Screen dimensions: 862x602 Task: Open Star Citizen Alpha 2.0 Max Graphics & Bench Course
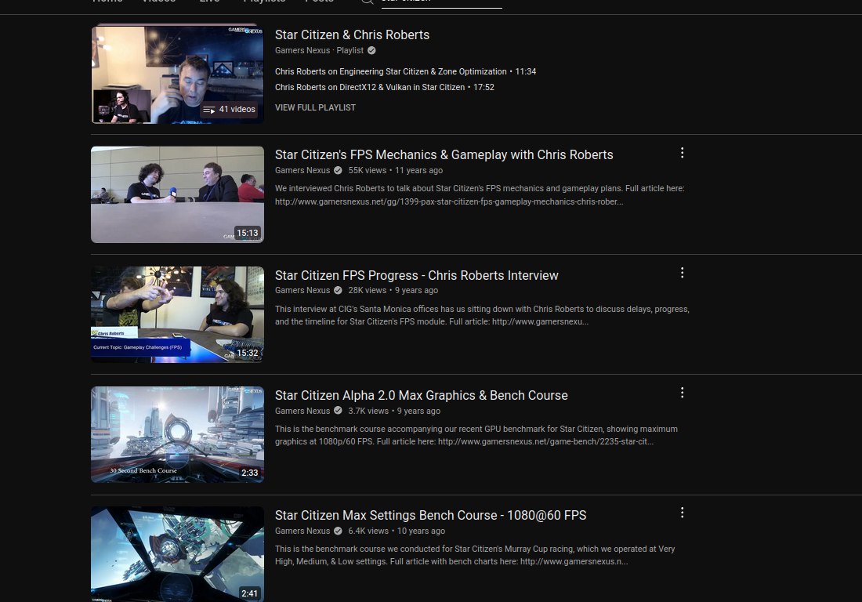(421, 395)
